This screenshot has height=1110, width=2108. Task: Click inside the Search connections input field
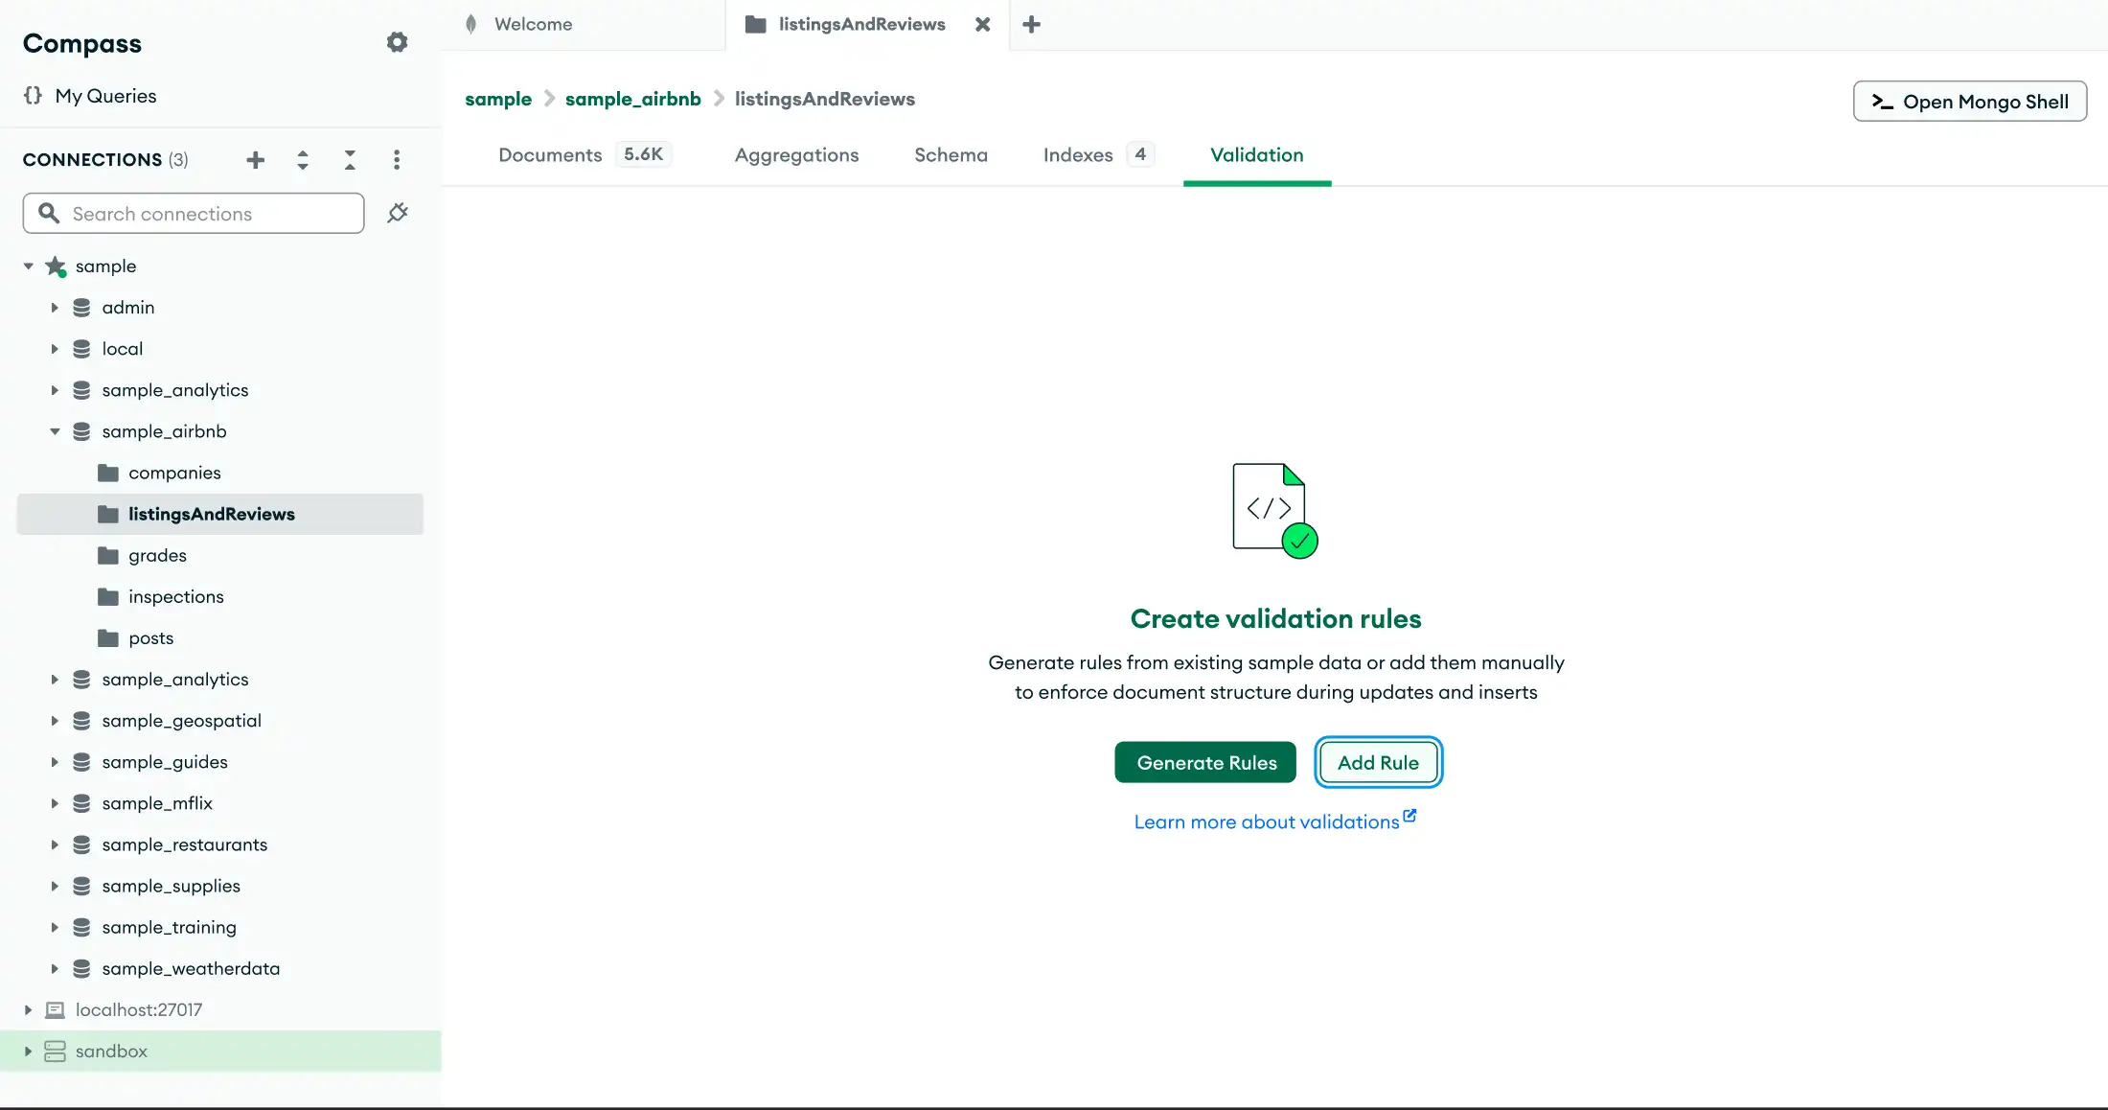(x=192, y=213)
